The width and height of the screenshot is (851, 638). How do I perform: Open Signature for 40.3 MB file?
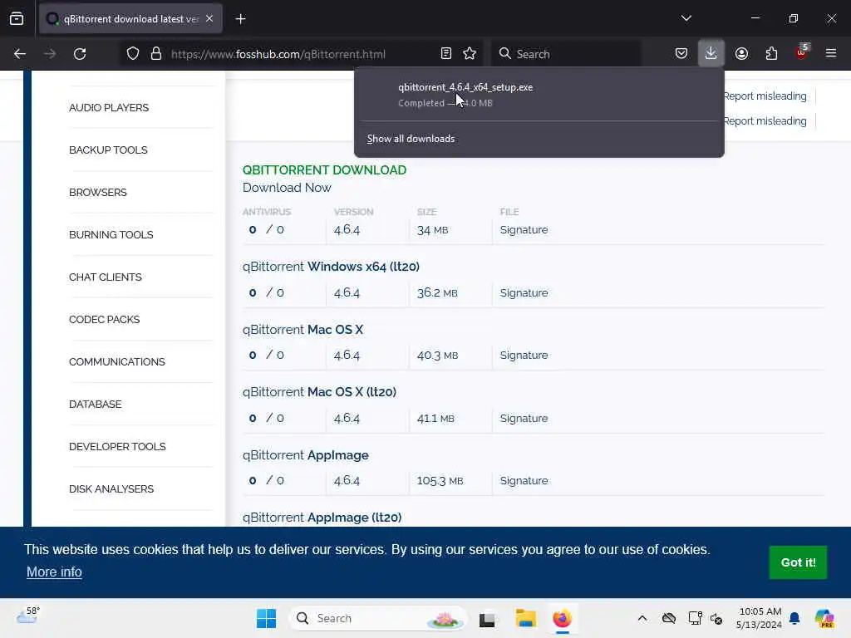tap(524, 355)
